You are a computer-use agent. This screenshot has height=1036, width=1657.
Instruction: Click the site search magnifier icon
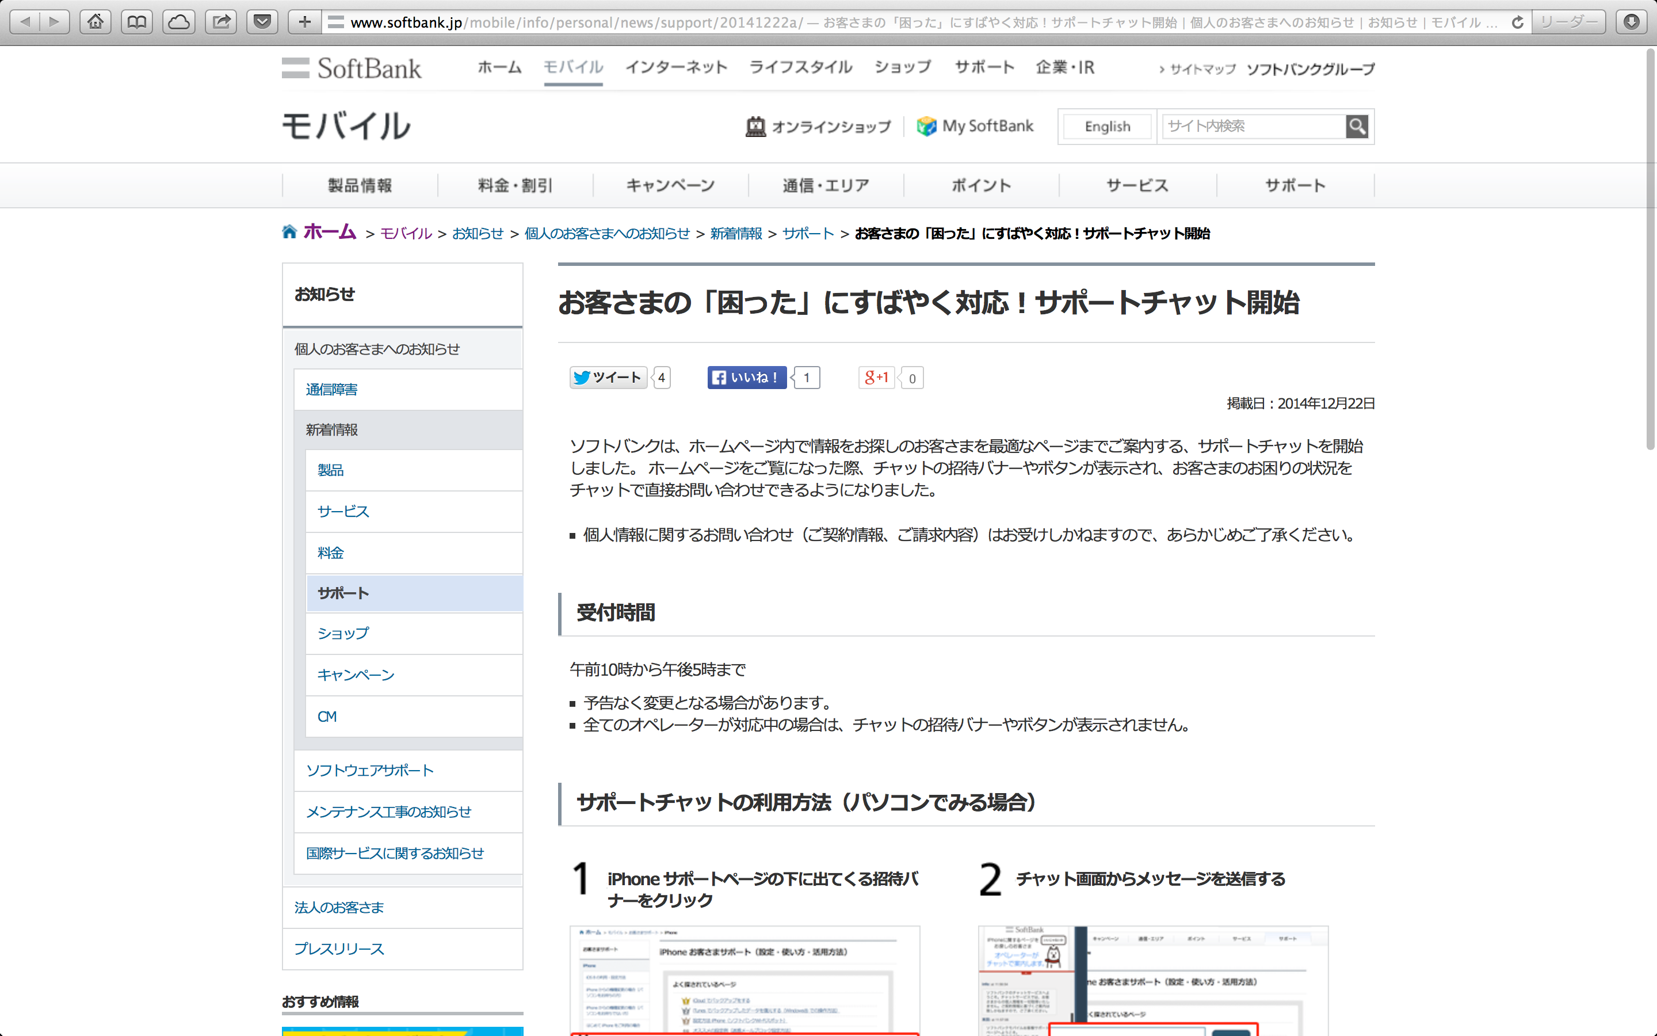click(x=1357, y=126)
